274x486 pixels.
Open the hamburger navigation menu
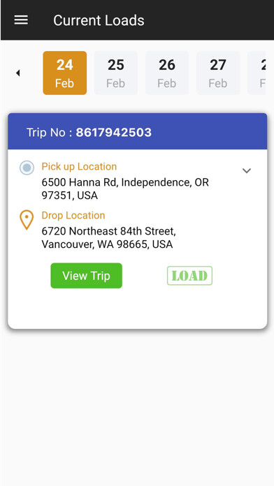(21, 20)
